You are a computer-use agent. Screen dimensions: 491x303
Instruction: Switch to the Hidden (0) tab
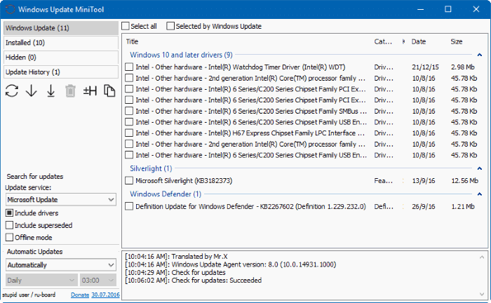pos(61,58)
